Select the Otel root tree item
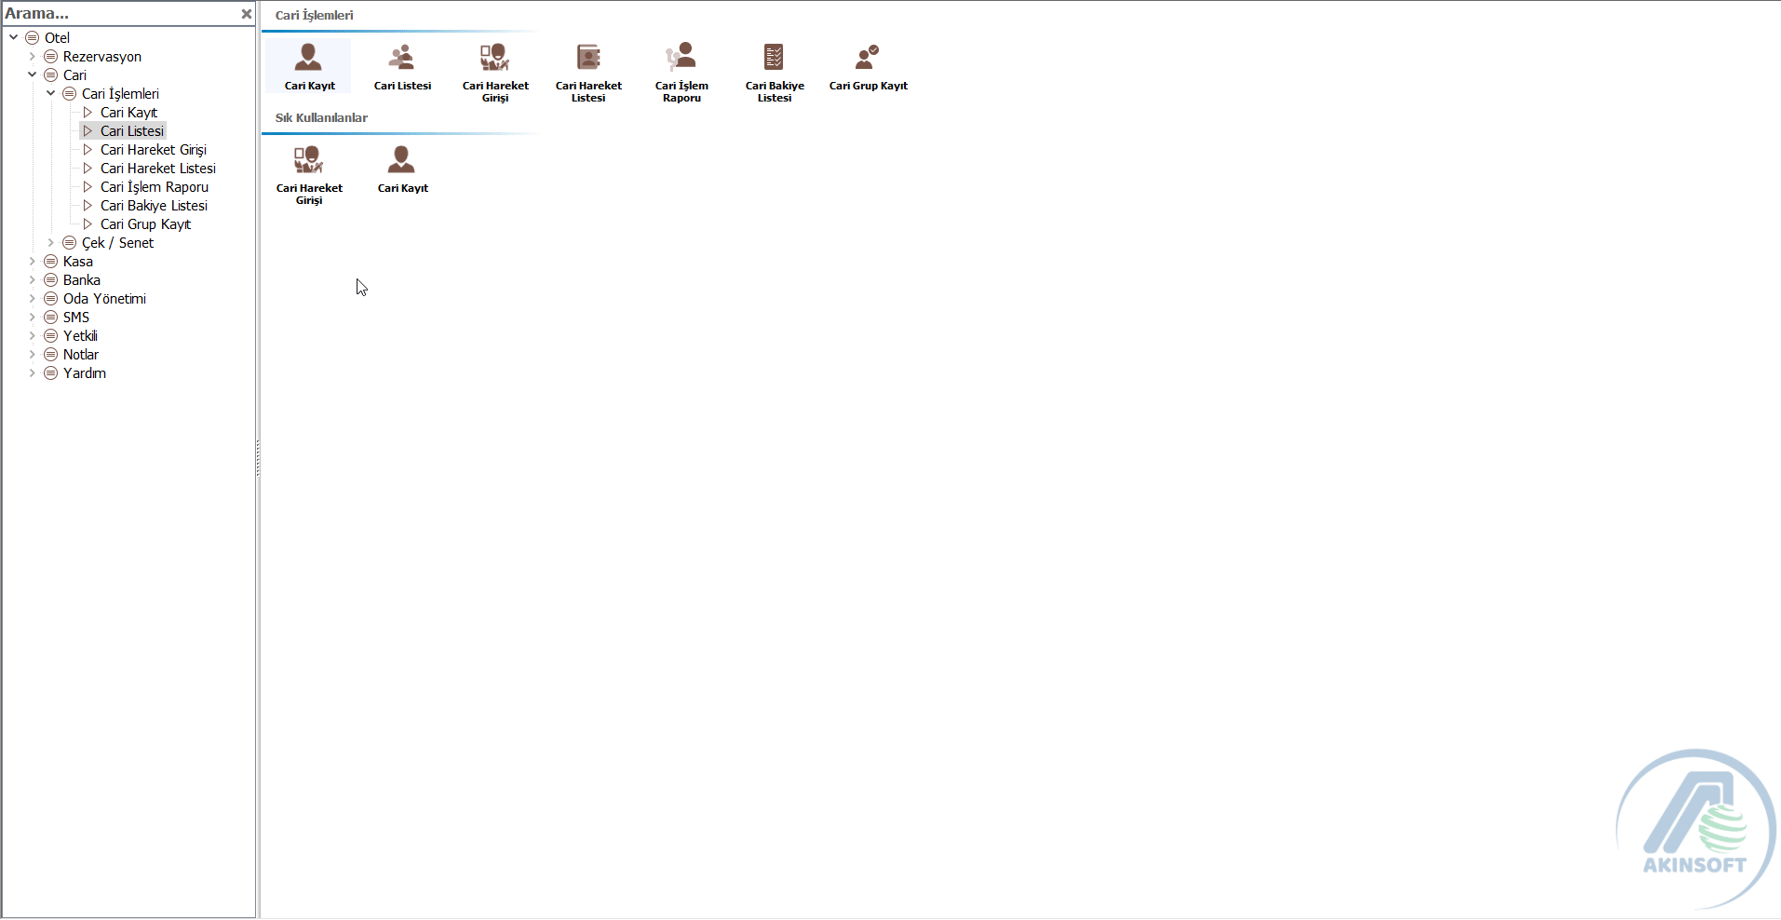Image resolution: width=1781 pixels, height=920 pixels. tap(57, 38)
